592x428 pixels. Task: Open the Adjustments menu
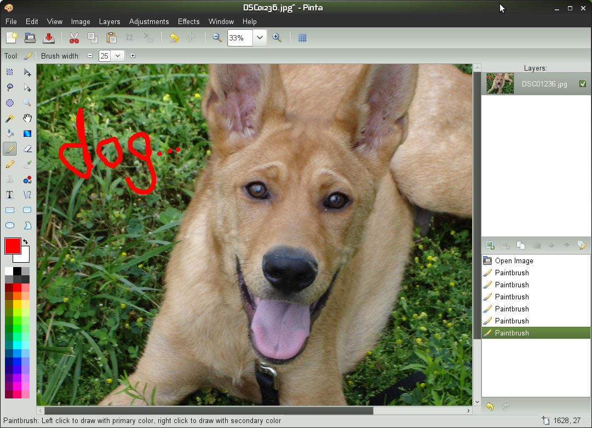pos(149,21)
